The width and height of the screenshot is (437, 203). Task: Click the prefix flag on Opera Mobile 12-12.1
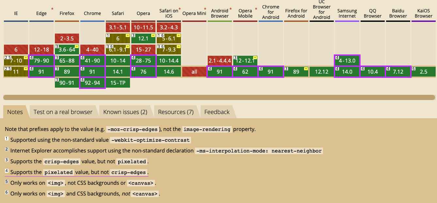[x=255, y=58]
